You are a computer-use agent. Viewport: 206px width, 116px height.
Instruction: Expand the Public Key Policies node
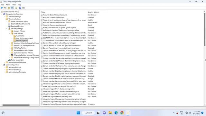9,48
